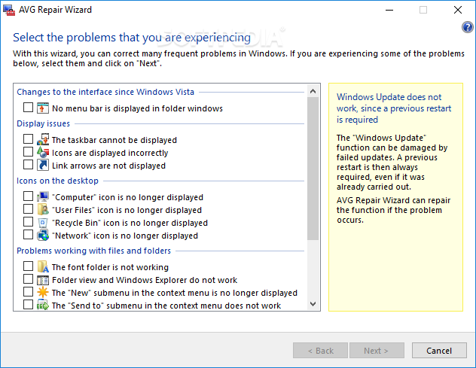This screenshot has height=368, width=476.
Task: Click the Recycle Bin icon
Action: click(x=43, y=222)
